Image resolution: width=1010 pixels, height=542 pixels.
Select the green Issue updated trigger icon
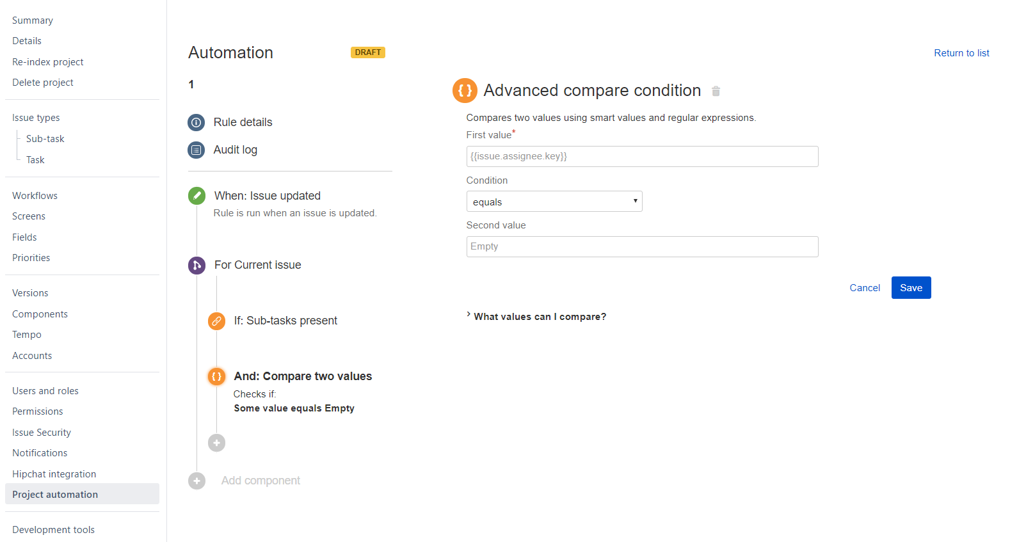click(x=196, y=196)
